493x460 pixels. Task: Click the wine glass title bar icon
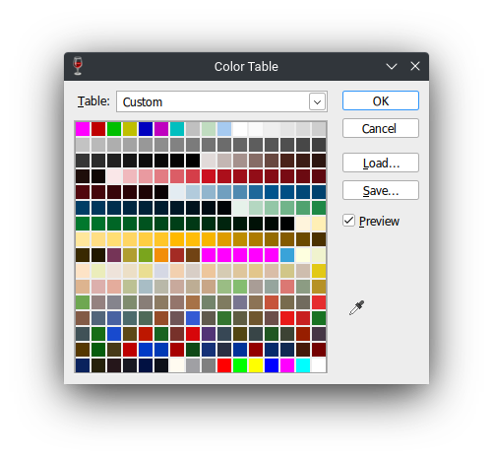(78, 66)
